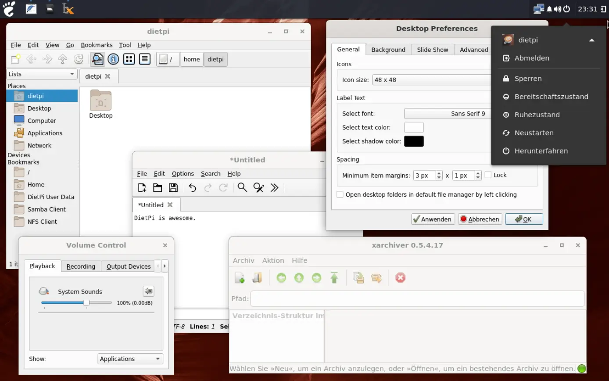Open the Aktion menu in xarchiver
This screenshot has width=609, height=381.
point(273,260)
